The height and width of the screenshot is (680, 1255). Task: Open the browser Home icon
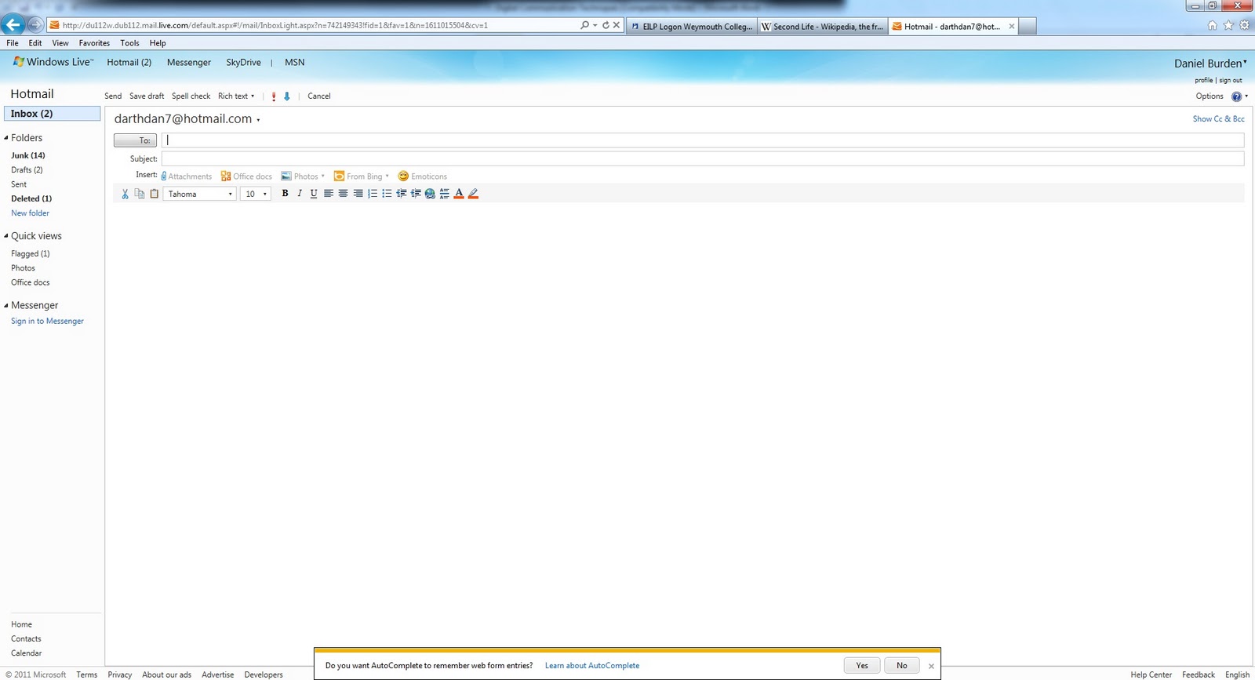click(1213, 25)
